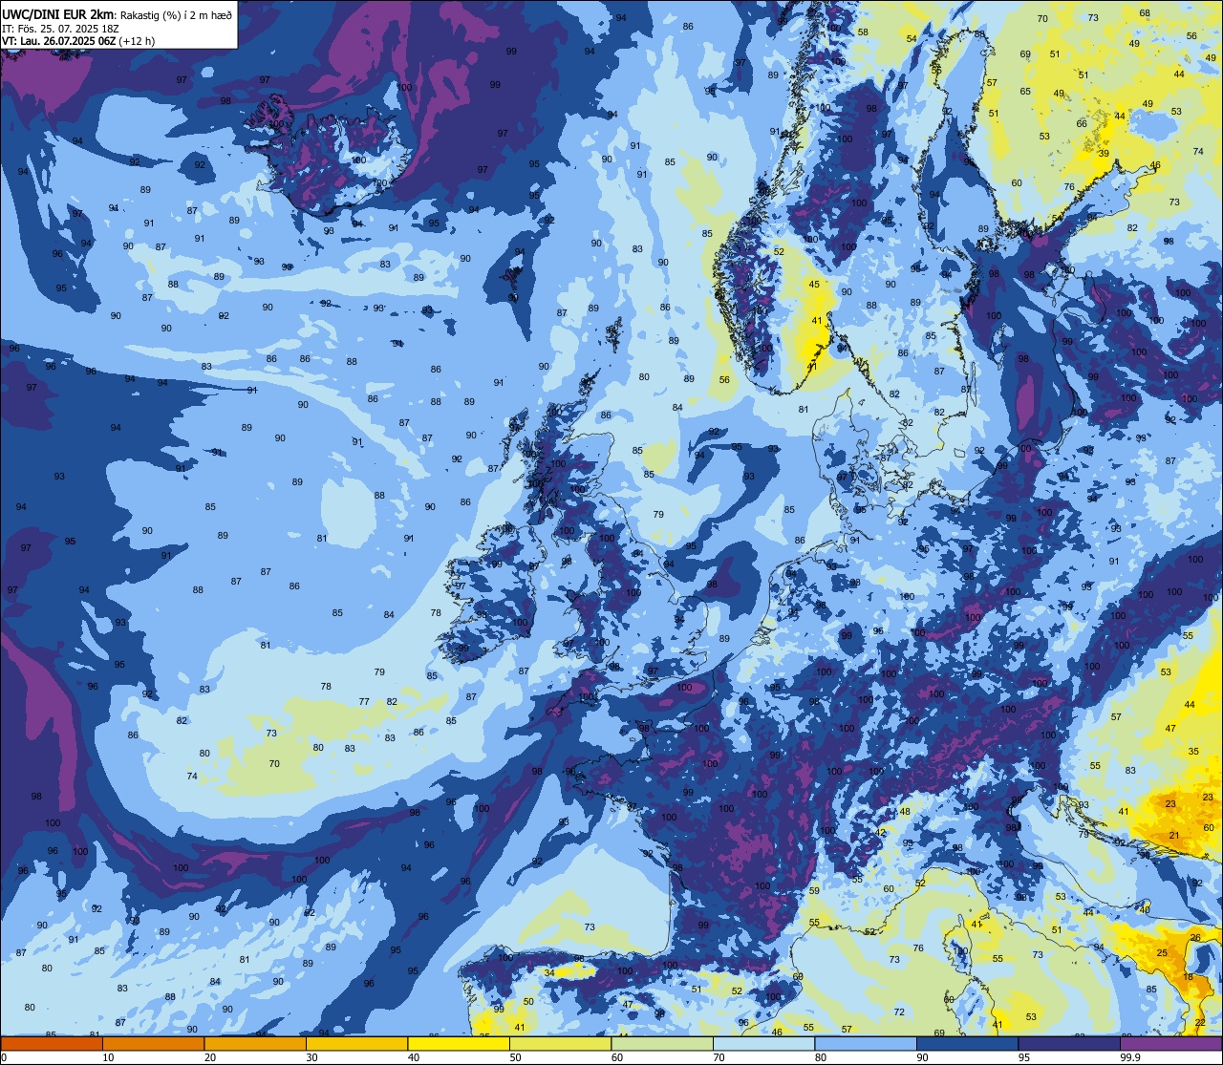Pick the 20–30 legend color segment
The height and width of the screenshot is (1065, 1223).
tap(255, 1044)
